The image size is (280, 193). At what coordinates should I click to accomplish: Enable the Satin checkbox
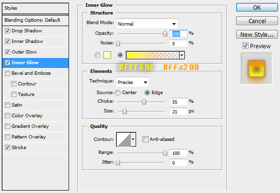pos(7,105)
